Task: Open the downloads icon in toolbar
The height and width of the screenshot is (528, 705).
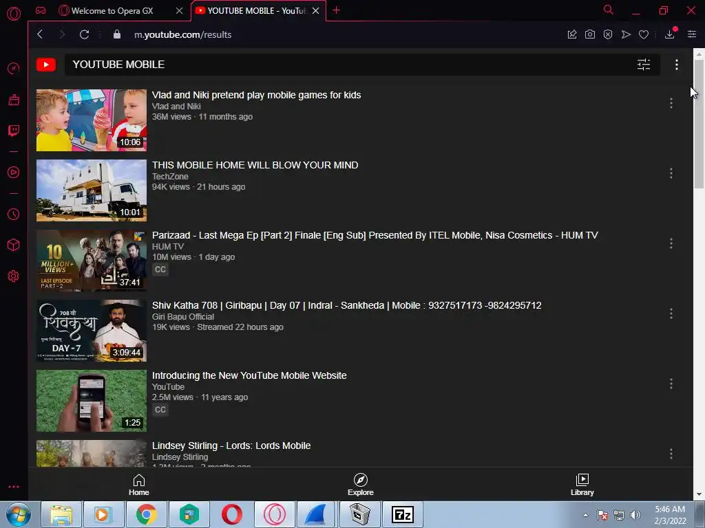Action: point(670,34)
